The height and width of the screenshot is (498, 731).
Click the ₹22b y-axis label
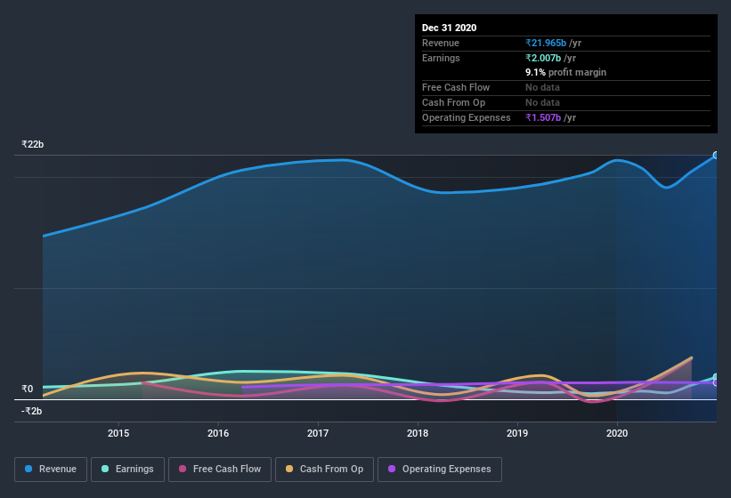[33, 144]
